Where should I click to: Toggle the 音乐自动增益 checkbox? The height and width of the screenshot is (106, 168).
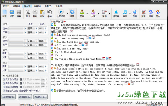(x=4, y=83)
